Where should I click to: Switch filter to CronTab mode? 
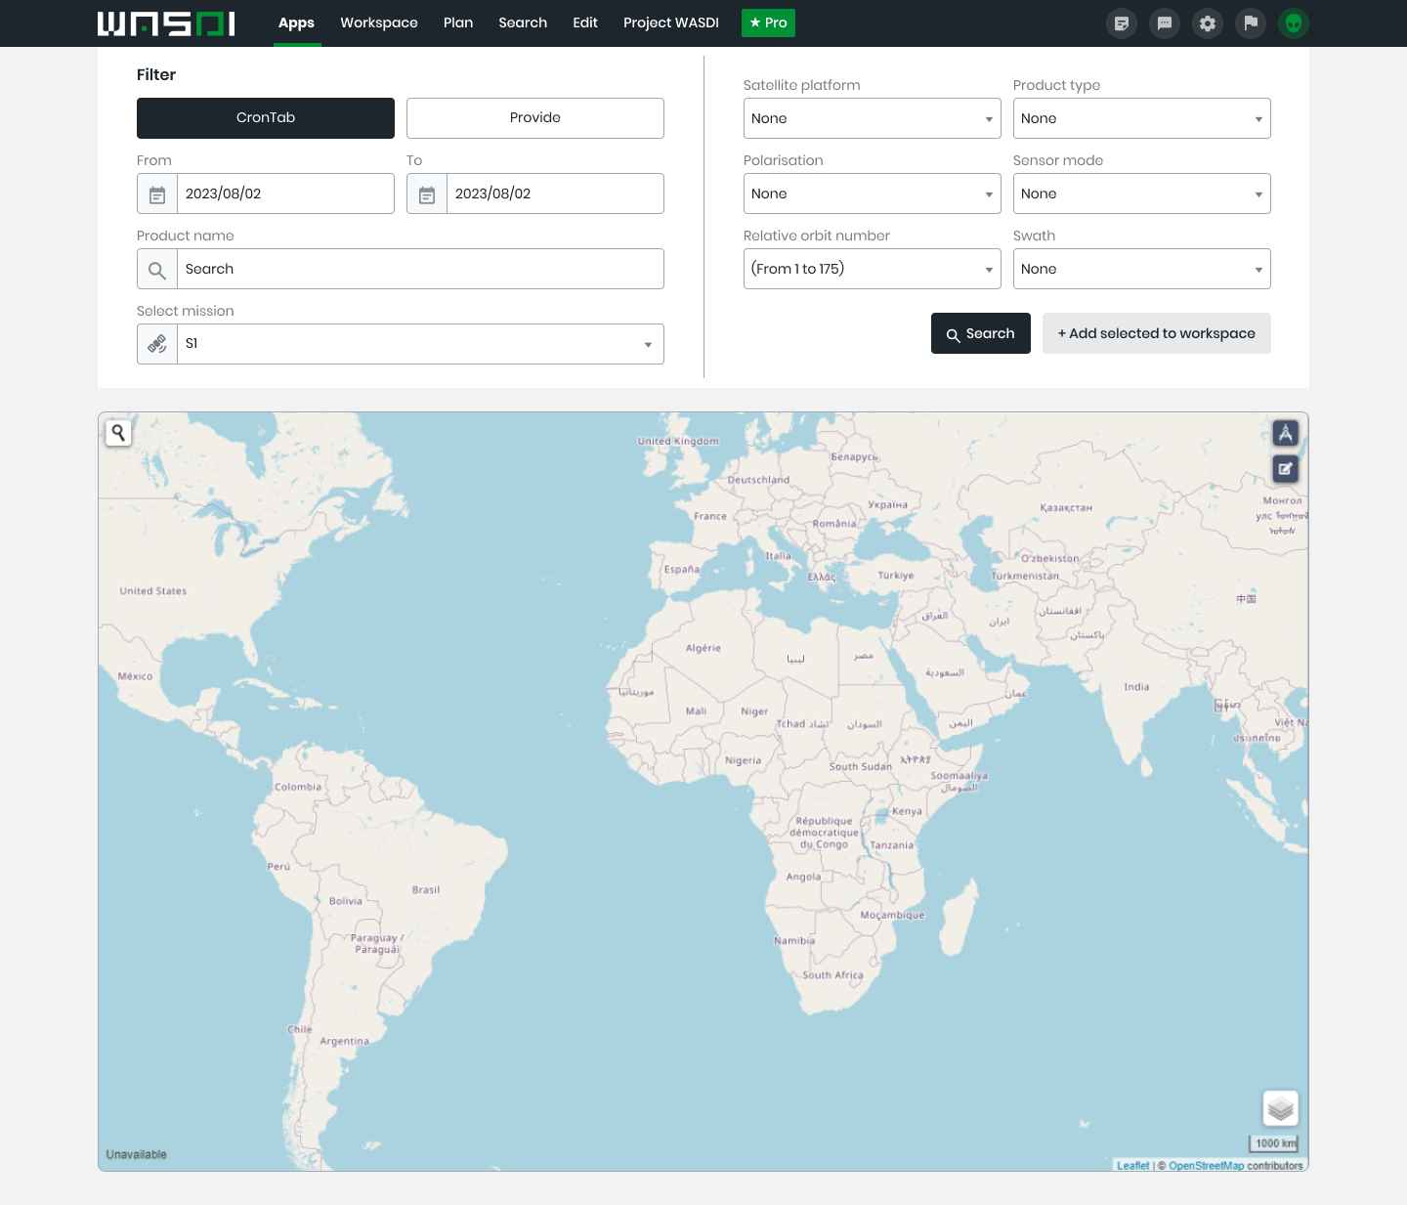click(x=266, y=118)
